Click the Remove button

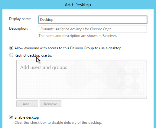pyautogui.click(x=50, y=104)
